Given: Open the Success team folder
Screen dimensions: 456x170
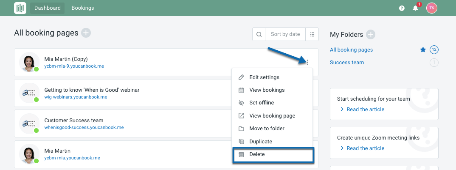Looking at the screenshot, I should click(x=347, y=63).
